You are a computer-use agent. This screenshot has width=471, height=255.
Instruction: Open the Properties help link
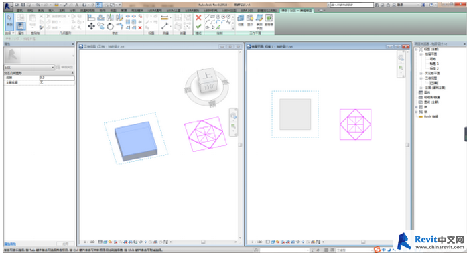coord(10,244)
